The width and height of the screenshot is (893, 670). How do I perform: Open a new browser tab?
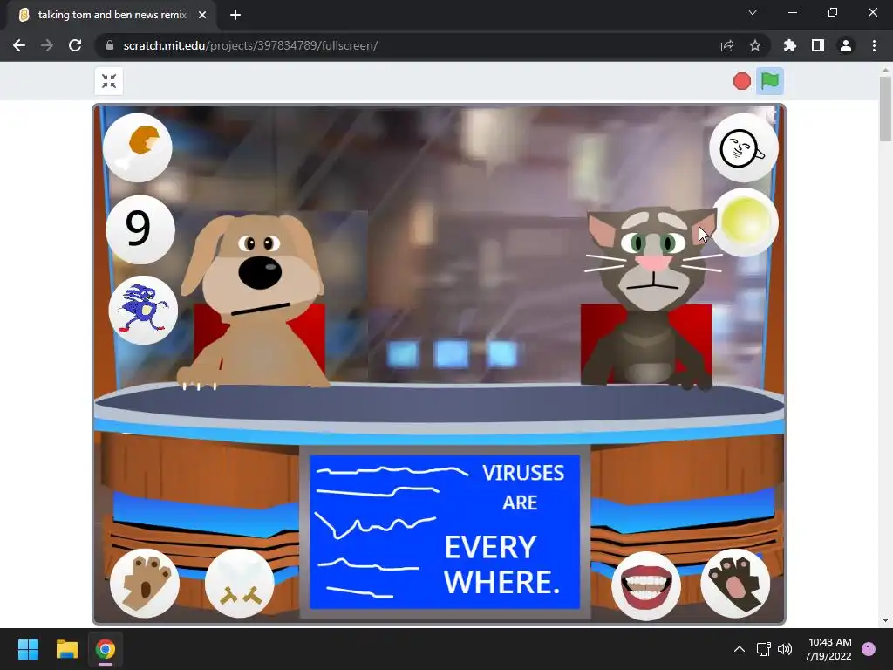pos(235,15)
